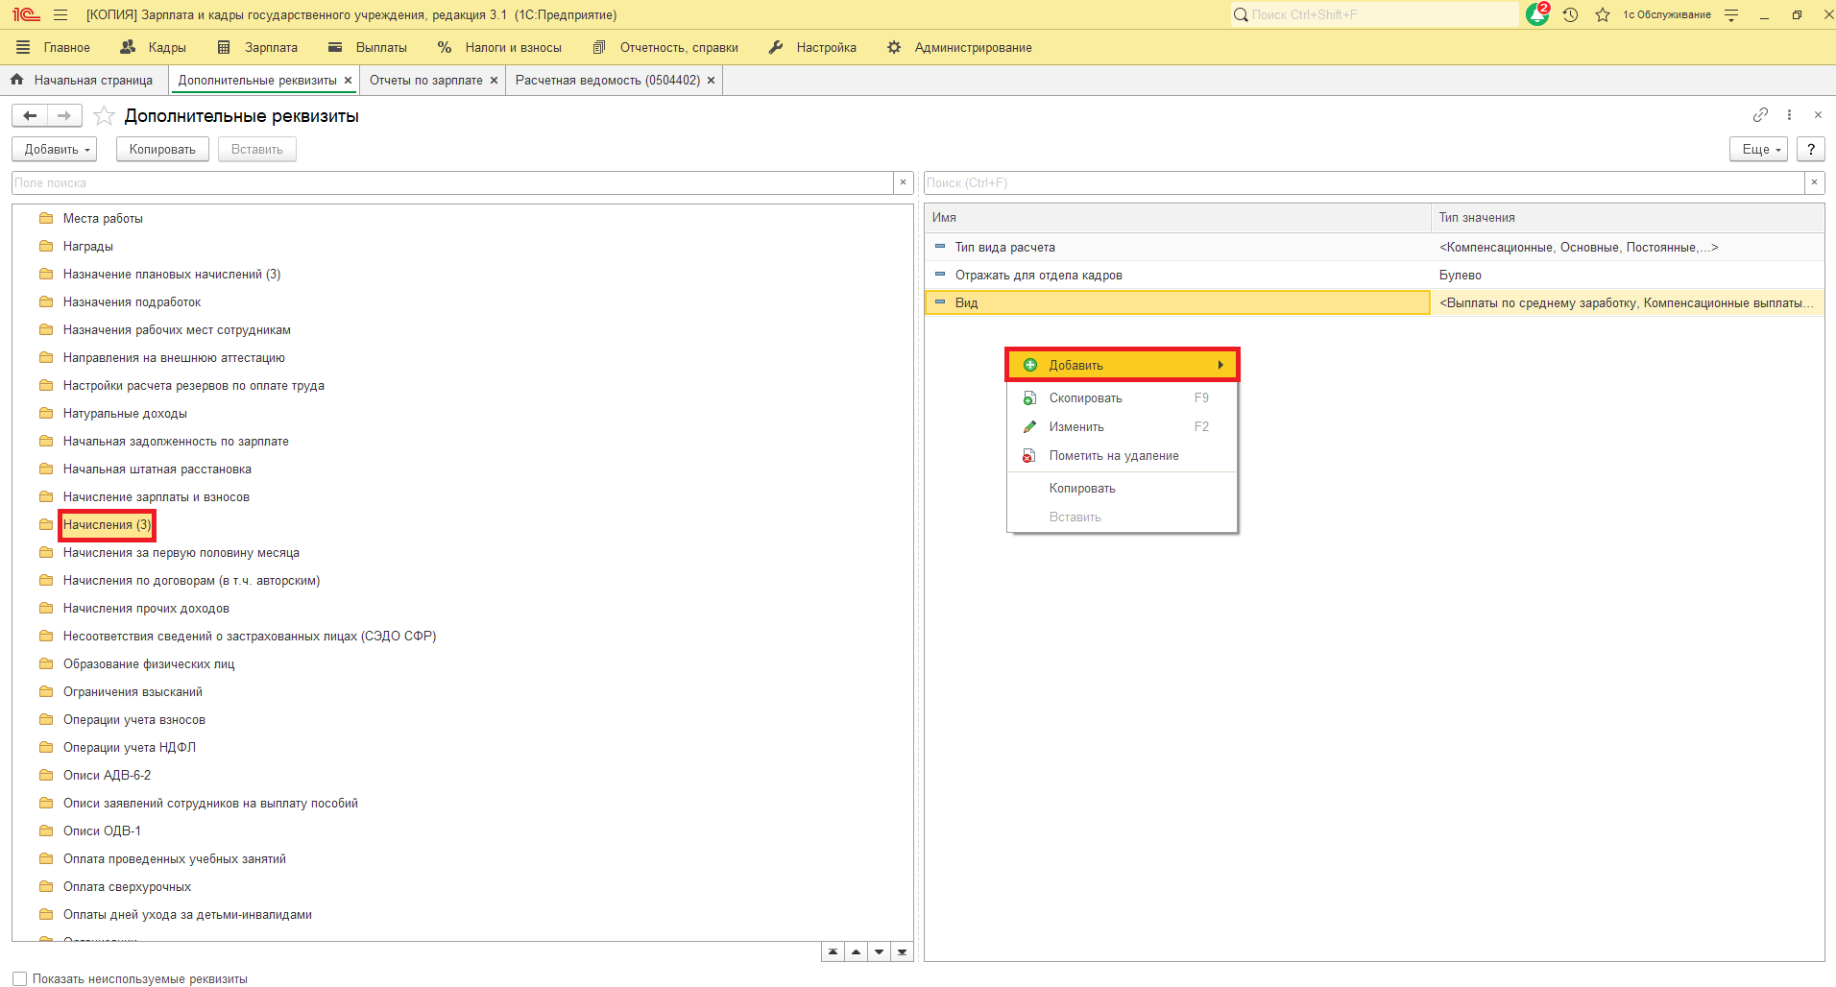
Task: Copy link to this form icon
Action: pyautogui.click(x=1760, y=115)
